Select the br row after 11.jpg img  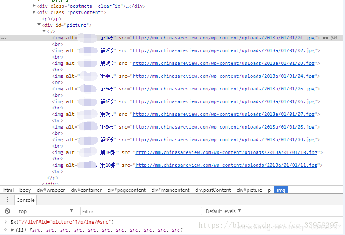58,171
